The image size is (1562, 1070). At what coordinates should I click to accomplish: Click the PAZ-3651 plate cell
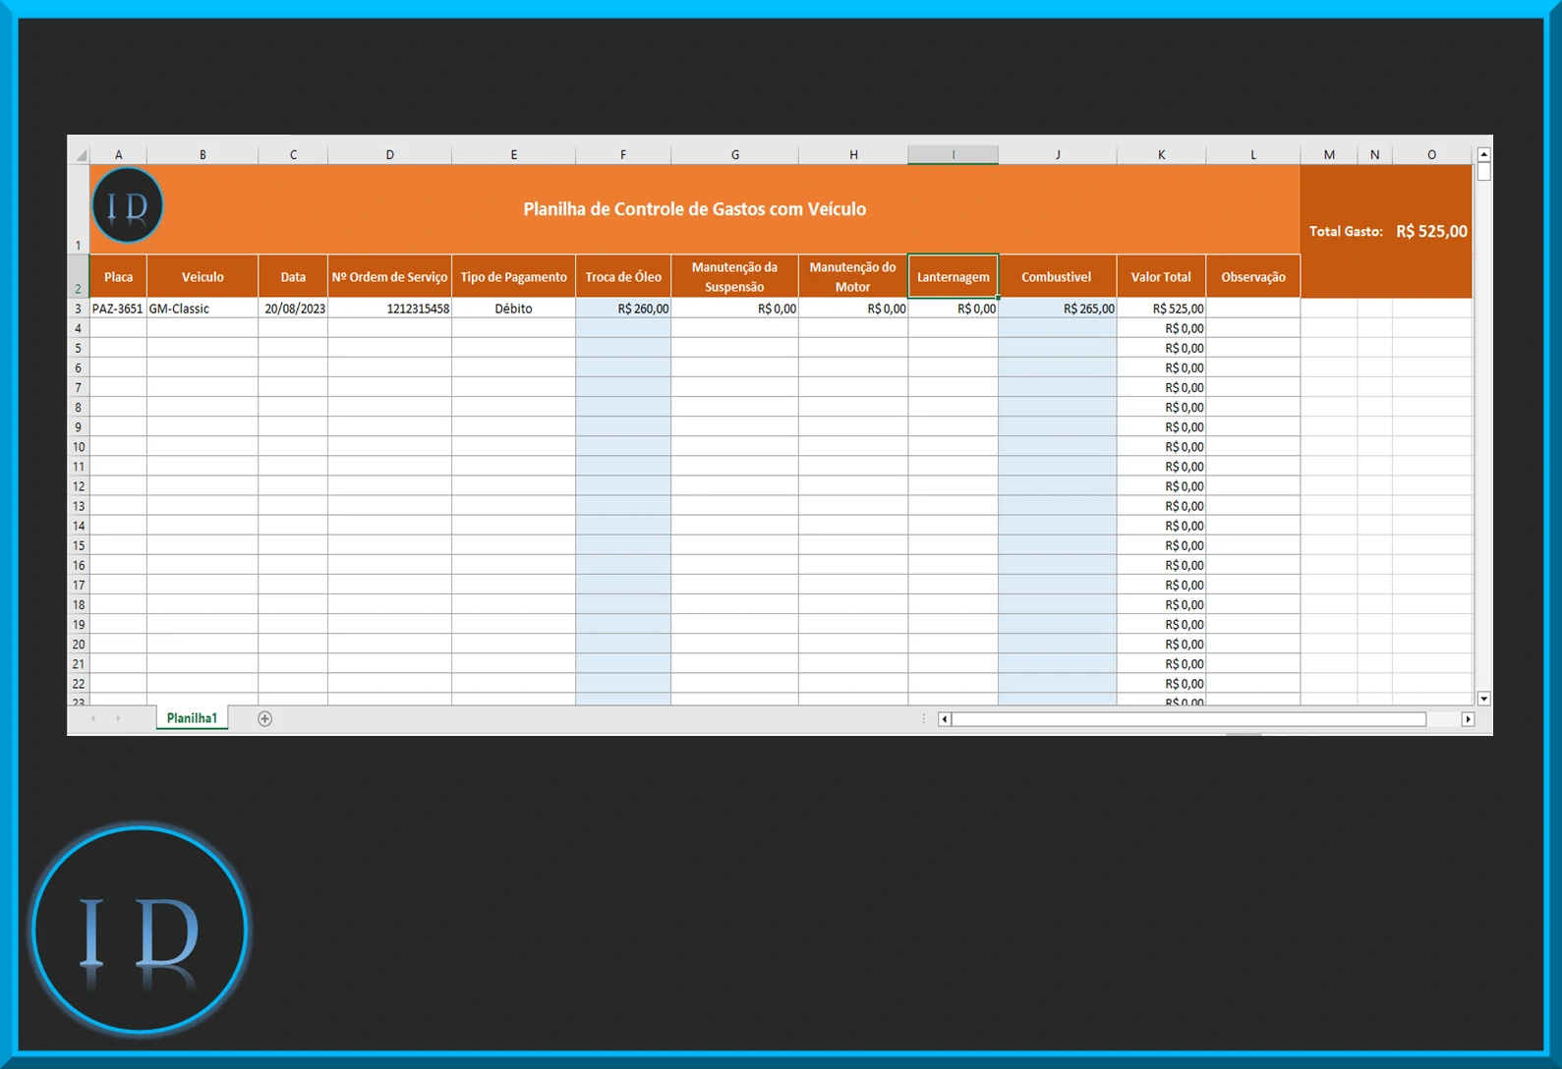[x=119, y=309]
